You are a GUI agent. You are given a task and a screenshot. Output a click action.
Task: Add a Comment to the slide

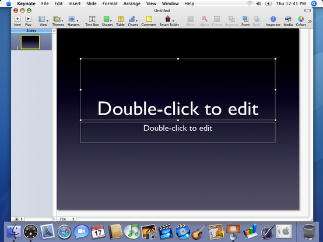(x=149, y=21)
